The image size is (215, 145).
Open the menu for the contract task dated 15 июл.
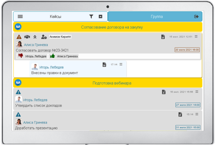click(x=196, y=36)
